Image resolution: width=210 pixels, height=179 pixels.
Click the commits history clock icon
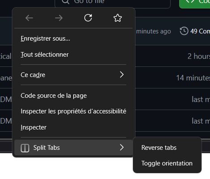[184, 31]
